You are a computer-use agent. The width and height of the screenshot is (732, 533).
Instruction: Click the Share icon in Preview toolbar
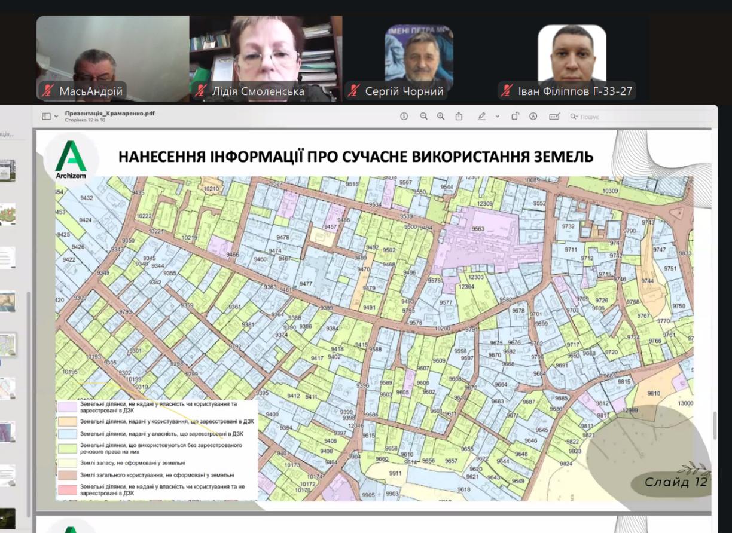(459, 117)
